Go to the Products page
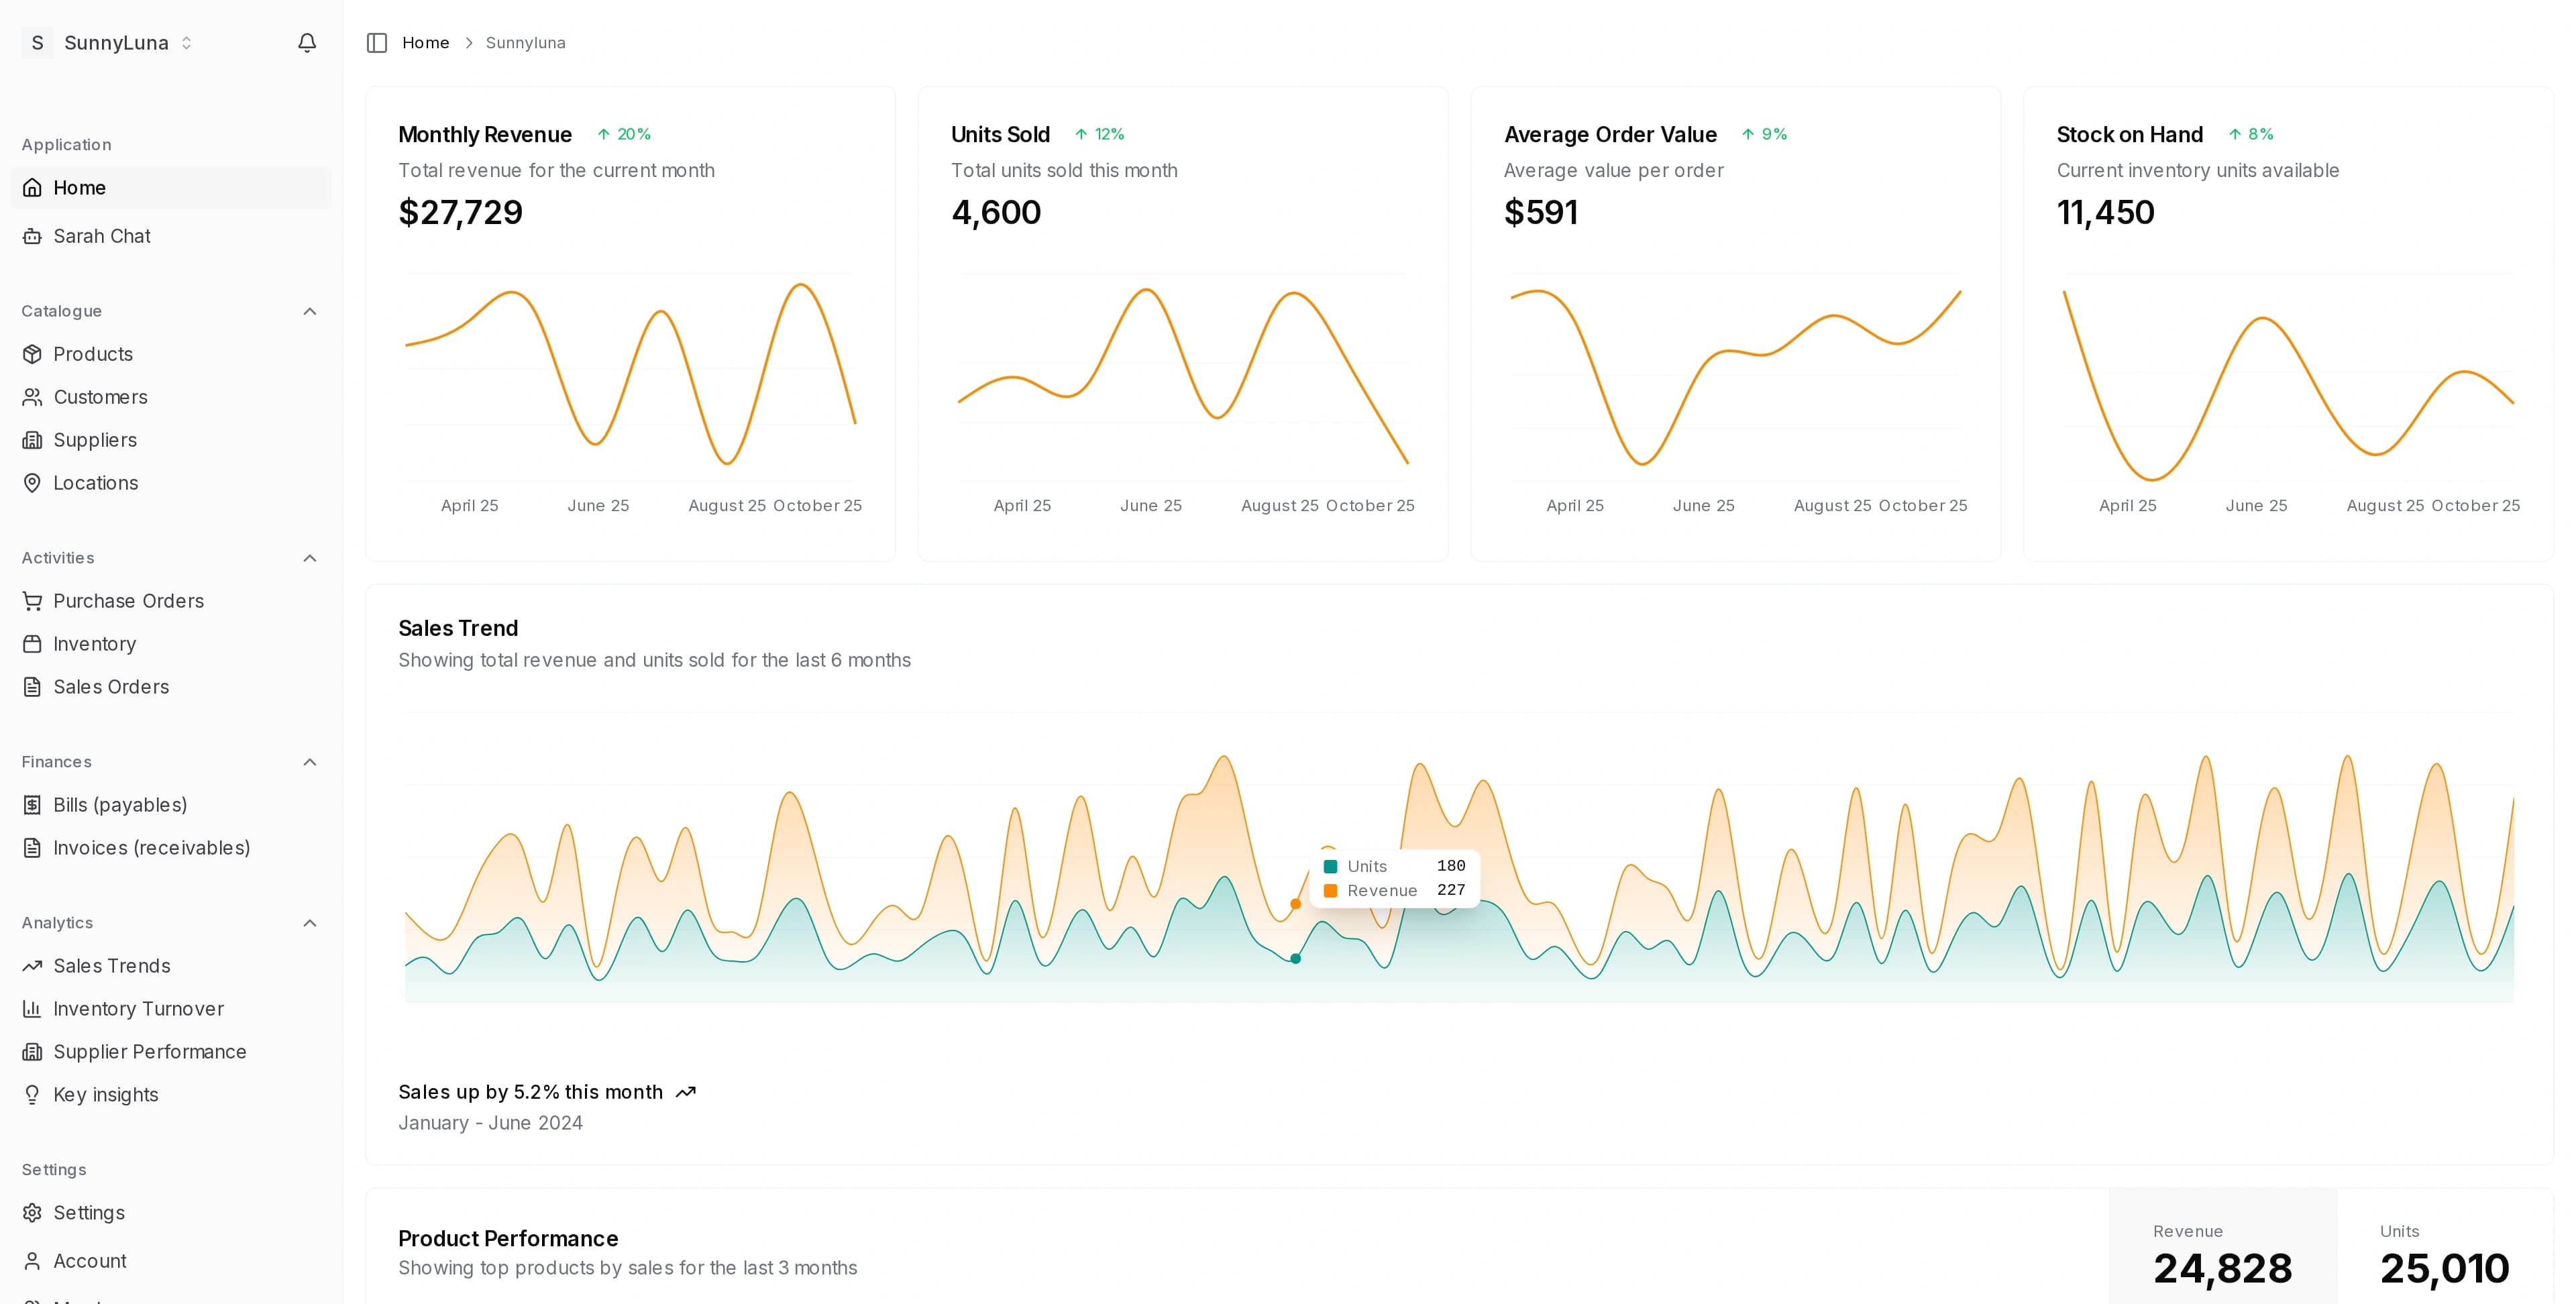 [x=92, y=354]
